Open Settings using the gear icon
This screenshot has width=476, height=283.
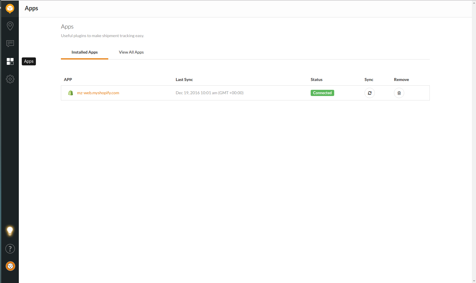pos(10,79)
